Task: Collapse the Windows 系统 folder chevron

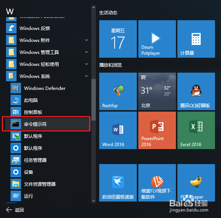Action: click(x=86, y=76)
